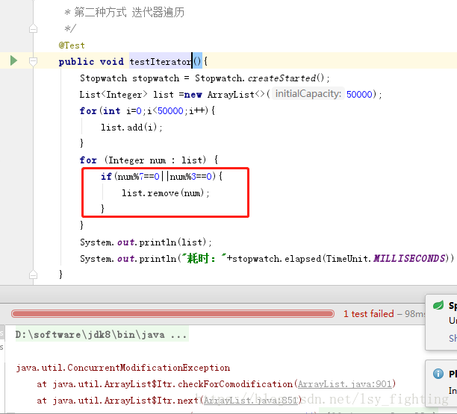Click the @Test annotation
The width and height of the screenshot is (457, 414).
72,46
